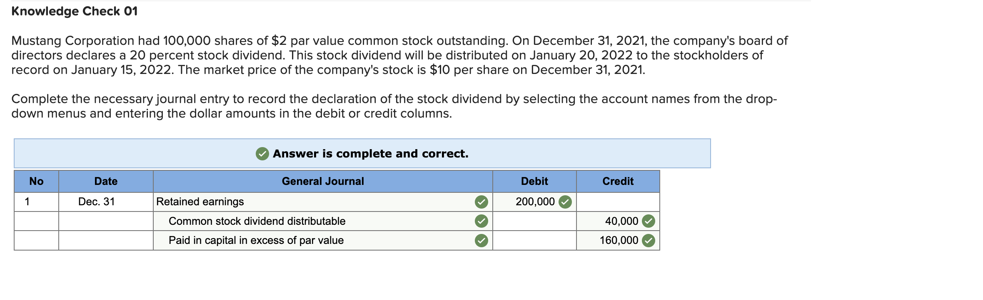Click the General Journal column header

(323, 181)
